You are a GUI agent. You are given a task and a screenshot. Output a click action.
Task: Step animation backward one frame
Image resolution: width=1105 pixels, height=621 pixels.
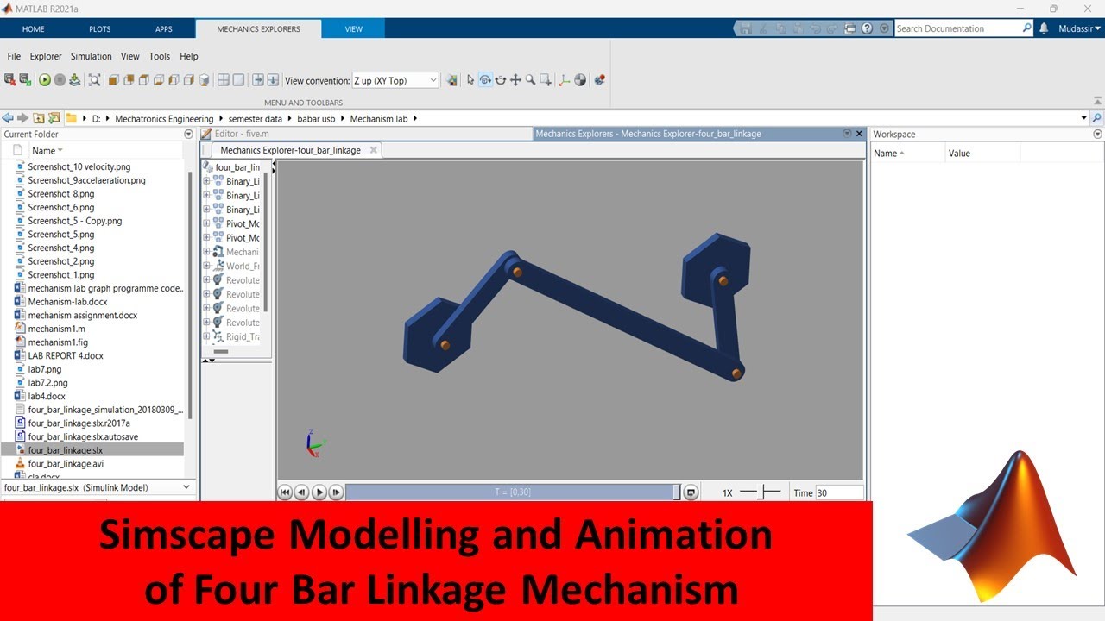[302, 492]
